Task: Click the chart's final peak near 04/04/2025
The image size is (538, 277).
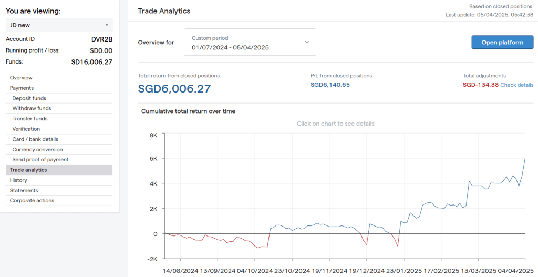Action: pos(524,159)
